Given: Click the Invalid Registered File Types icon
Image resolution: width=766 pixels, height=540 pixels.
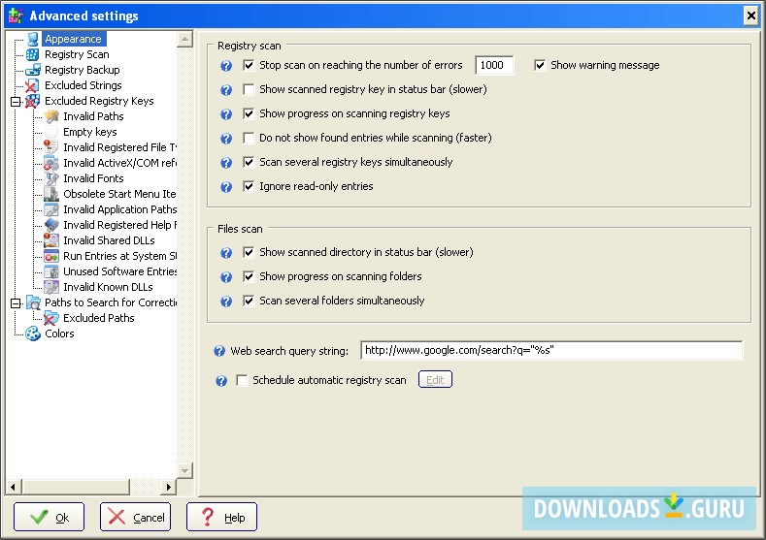Looking at the screenshot, I should [50, 147].
